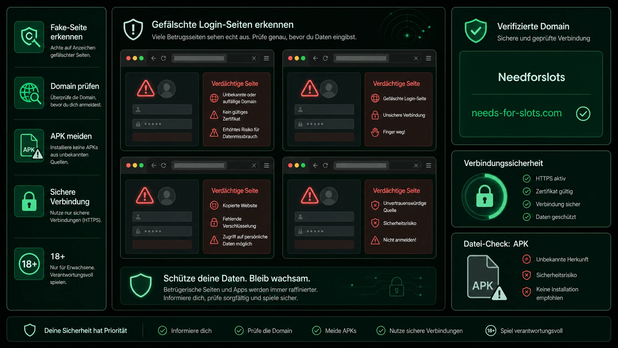Click the Needforslots brand name
Image resolution: width=618 pixels, height=348 pixels.
[x=532, y=77]
